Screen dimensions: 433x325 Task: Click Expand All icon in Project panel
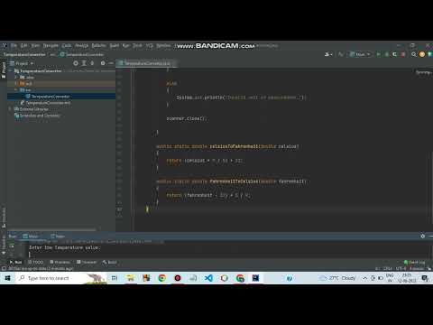click(x=84, y=63)
